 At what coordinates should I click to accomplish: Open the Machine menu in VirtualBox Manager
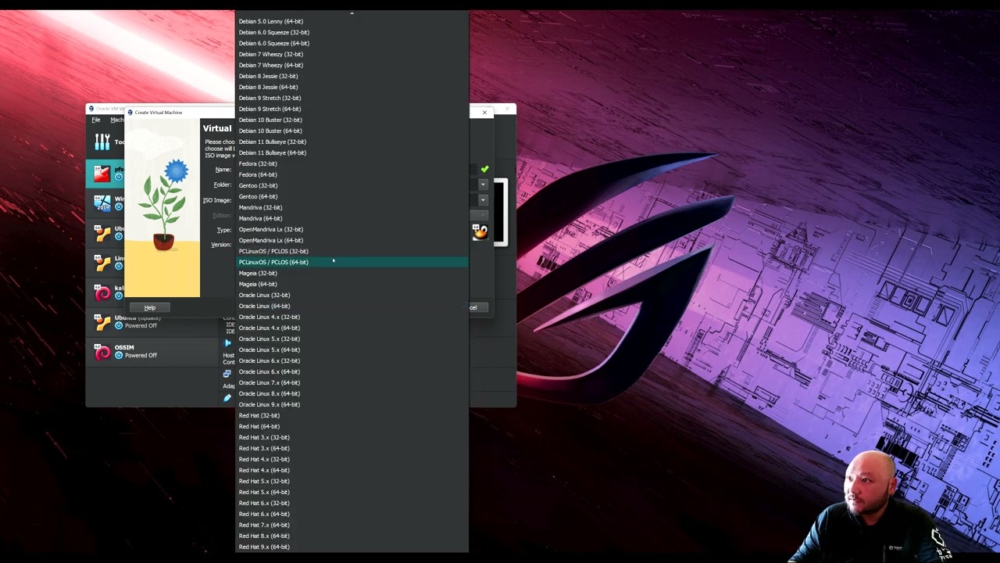click(116, 120)
